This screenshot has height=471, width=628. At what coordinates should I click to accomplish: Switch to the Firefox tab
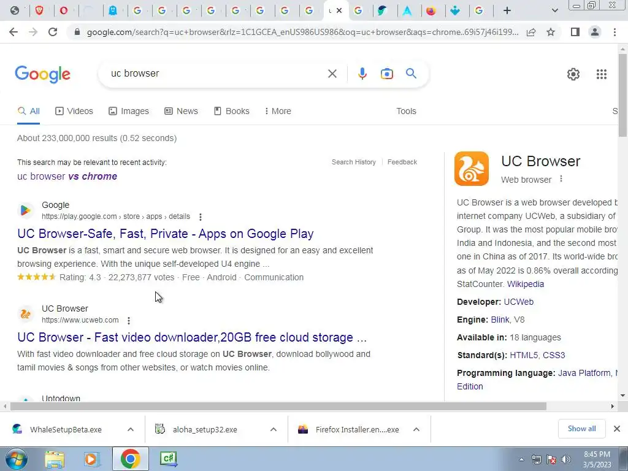(431, 11)
